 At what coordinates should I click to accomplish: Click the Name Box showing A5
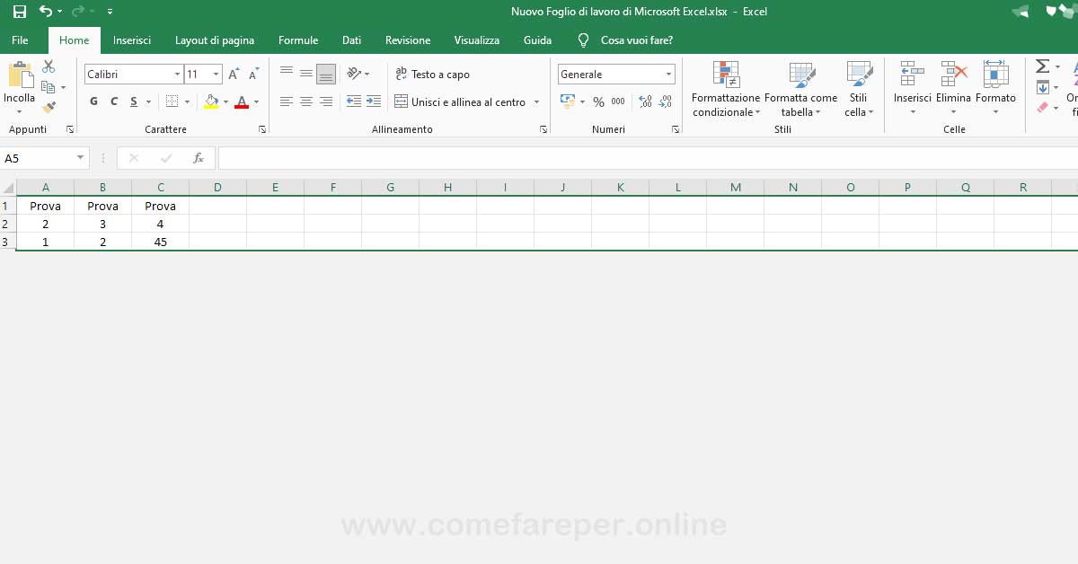pos(36,157)
